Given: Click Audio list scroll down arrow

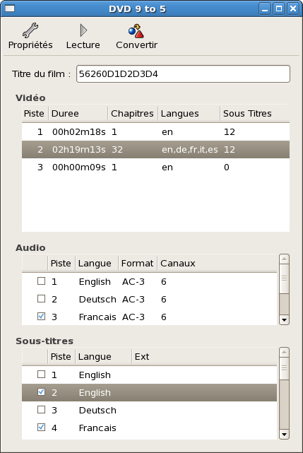Looking at the screenshot, I should 284,320.
